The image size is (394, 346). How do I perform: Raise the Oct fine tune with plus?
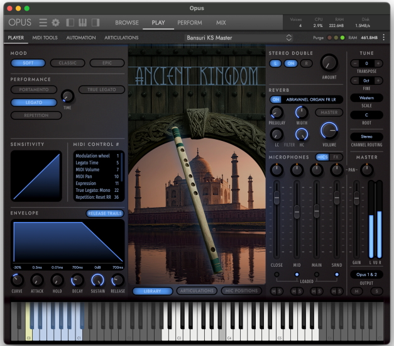[378, 81]
